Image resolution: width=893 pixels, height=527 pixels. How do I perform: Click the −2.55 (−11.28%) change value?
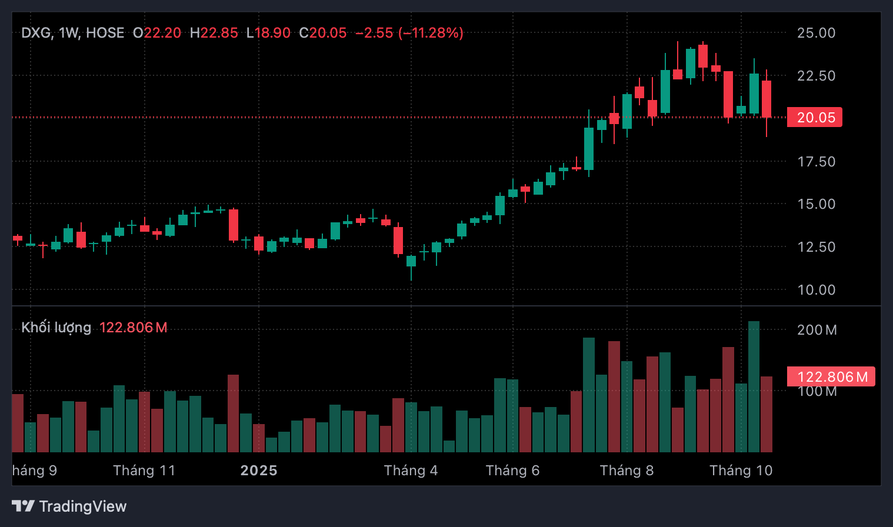(409, 33)
